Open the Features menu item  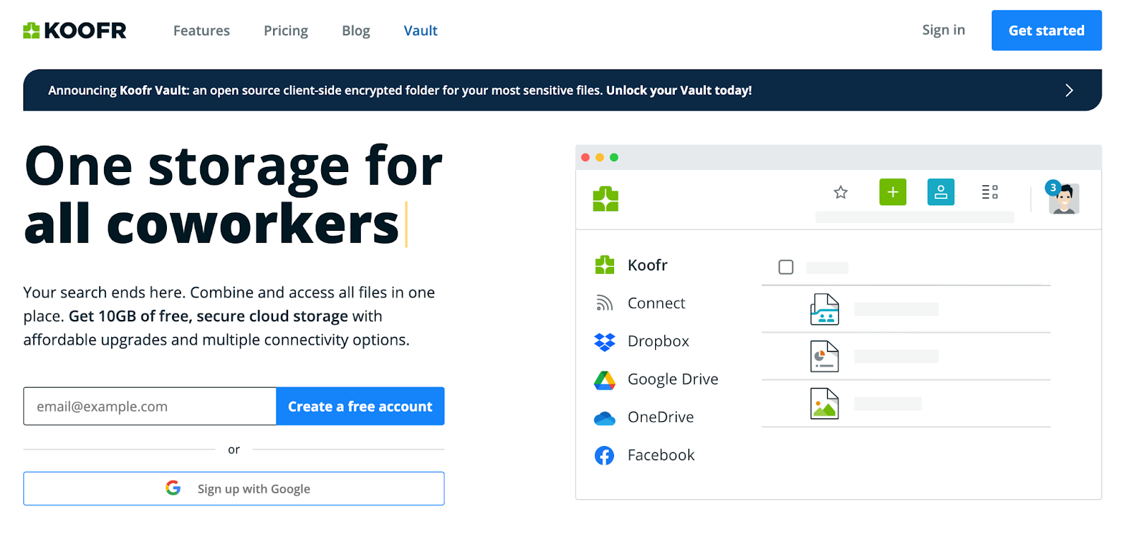tap(202, 30)
